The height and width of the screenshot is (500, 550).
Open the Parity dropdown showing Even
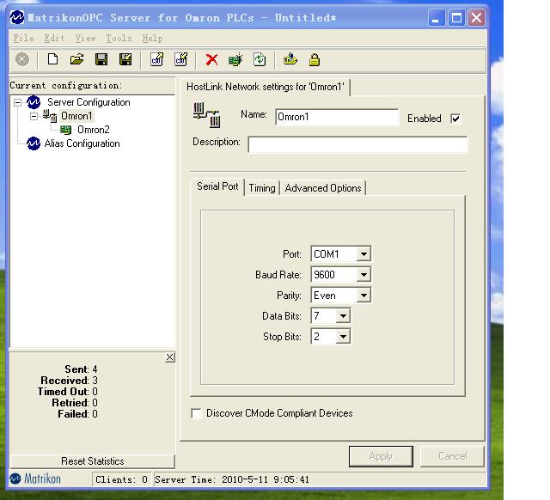click(364, 296)
